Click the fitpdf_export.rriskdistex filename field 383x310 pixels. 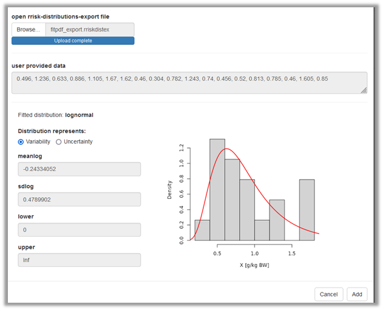pos(90,29)
